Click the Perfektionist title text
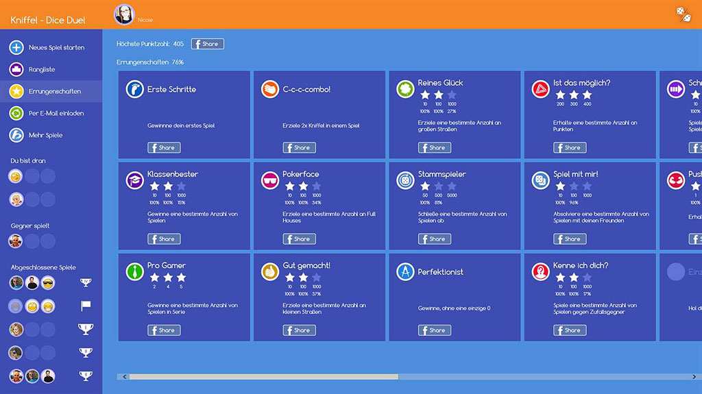 (441, 272)
